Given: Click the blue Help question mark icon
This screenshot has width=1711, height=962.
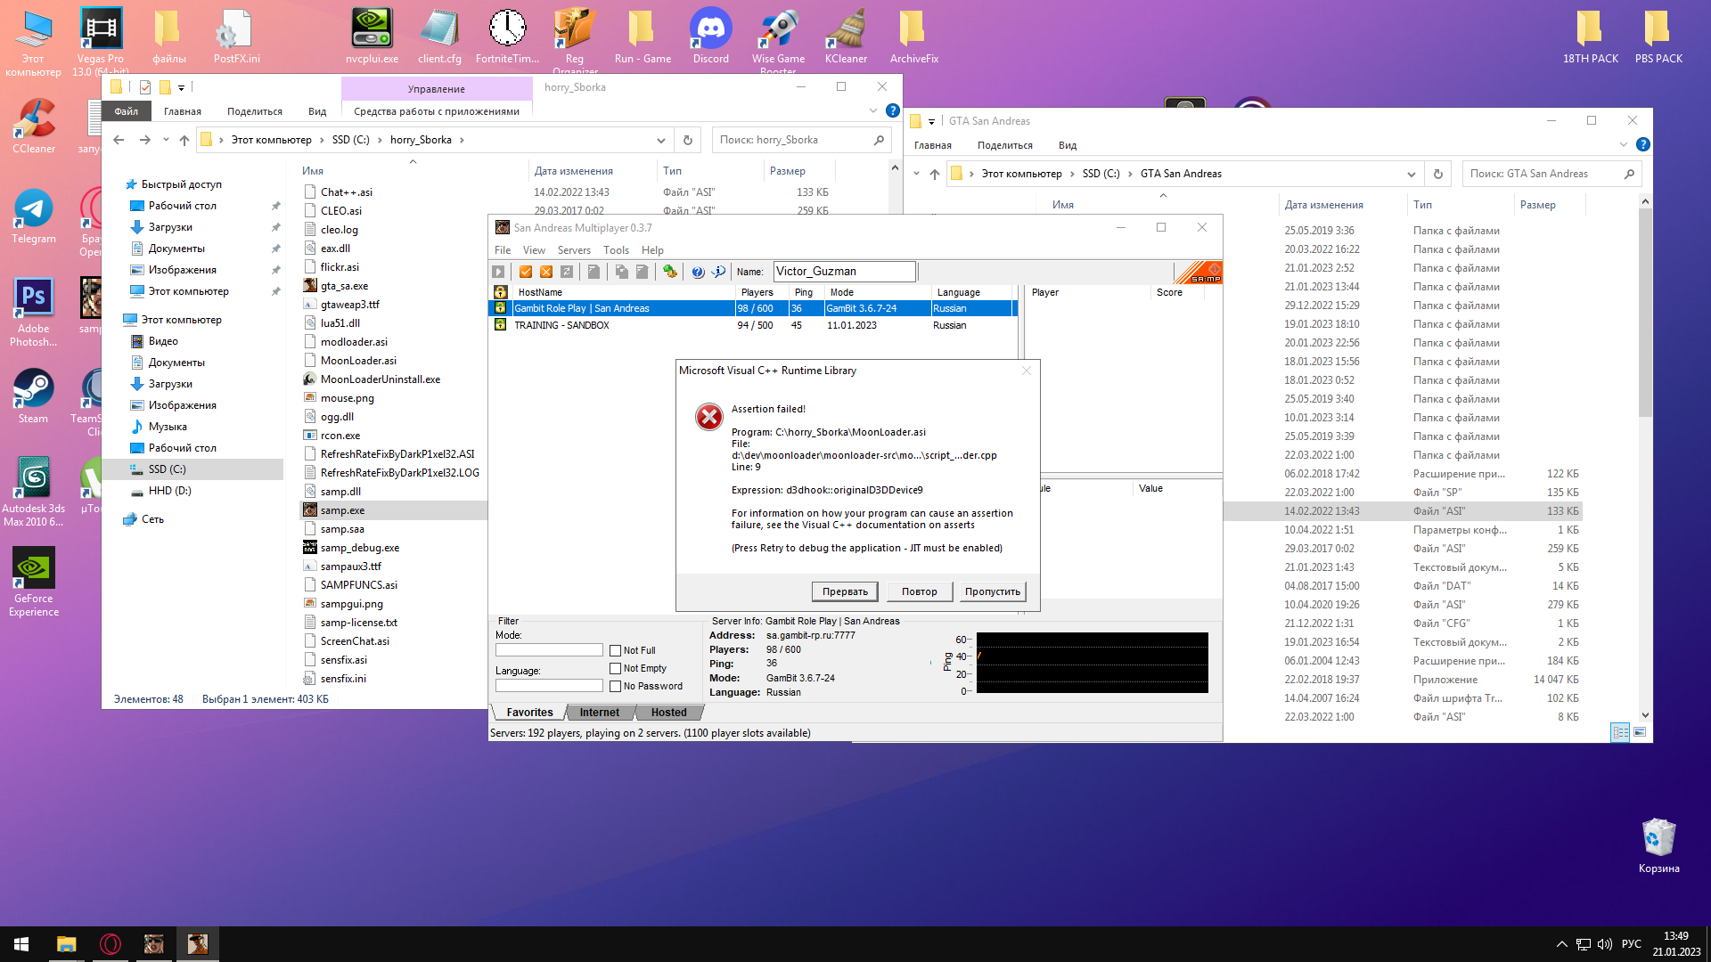Looking at the screenshot, I should (698, 272).
